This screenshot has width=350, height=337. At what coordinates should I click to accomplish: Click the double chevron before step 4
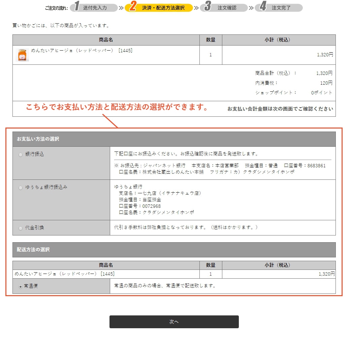click(251, 8)
